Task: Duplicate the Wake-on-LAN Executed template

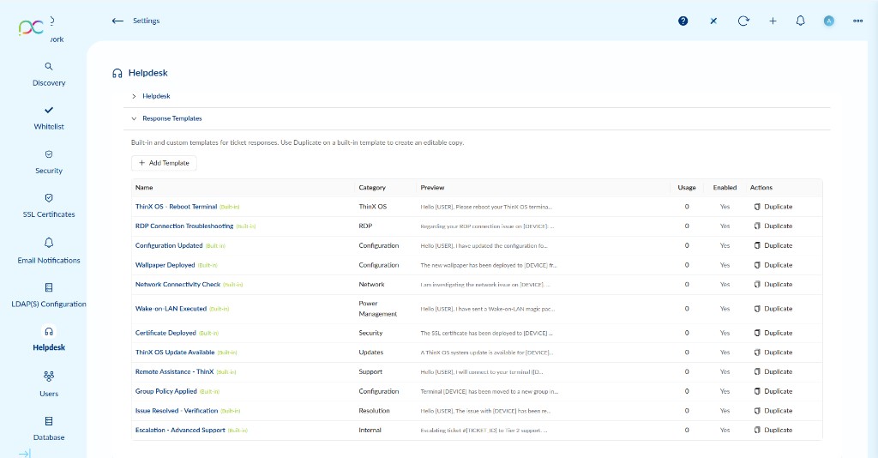Action: (x=773, y=309)
